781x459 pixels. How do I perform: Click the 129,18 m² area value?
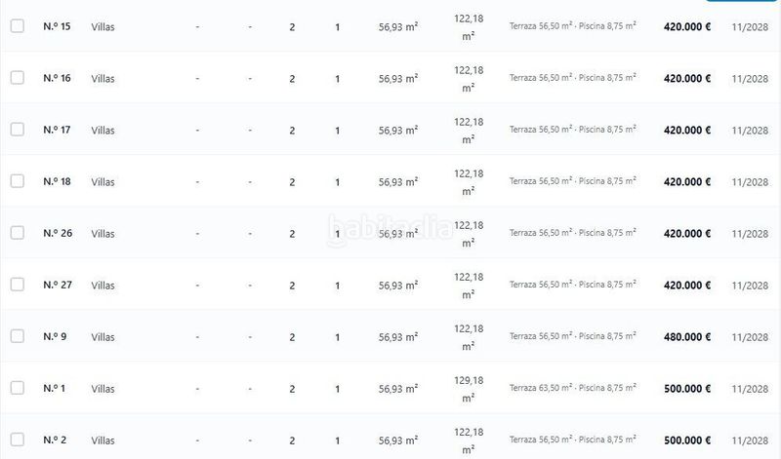(x=469, y=389)
